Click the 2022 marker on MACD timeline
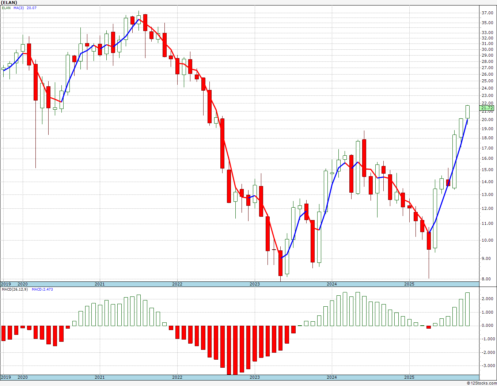Screen dimensions: 497x386 click(x=177, y=378)
